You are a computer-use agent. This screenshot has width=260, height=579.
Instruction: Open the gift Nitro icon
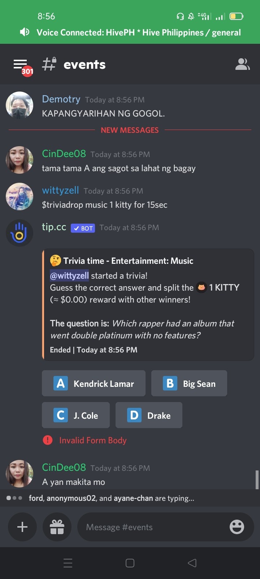click(57, 527)
